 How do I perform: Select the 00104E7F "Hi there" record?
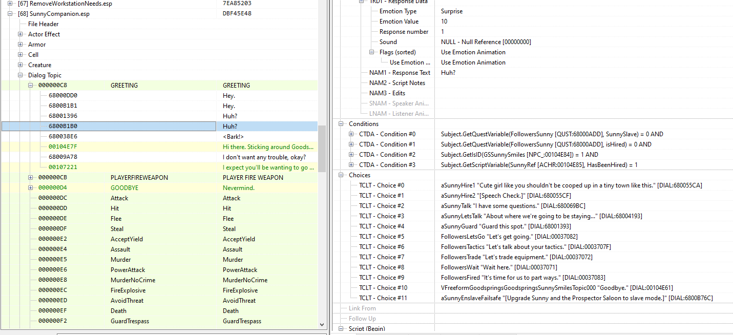click(159, 147)
